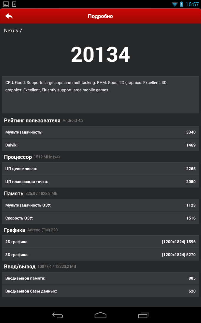The width and height of the screenshot is (201, 323).
Task: Select the Мультизадачность ОЗУ row
Action: [100, 205]
